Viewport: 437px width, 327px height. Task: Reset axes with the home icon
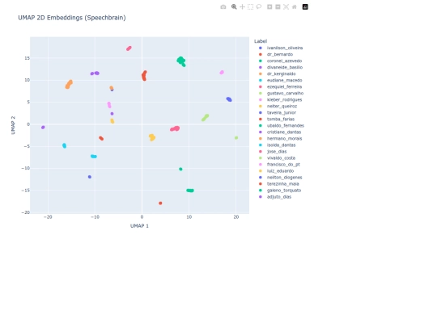[295, 7]
